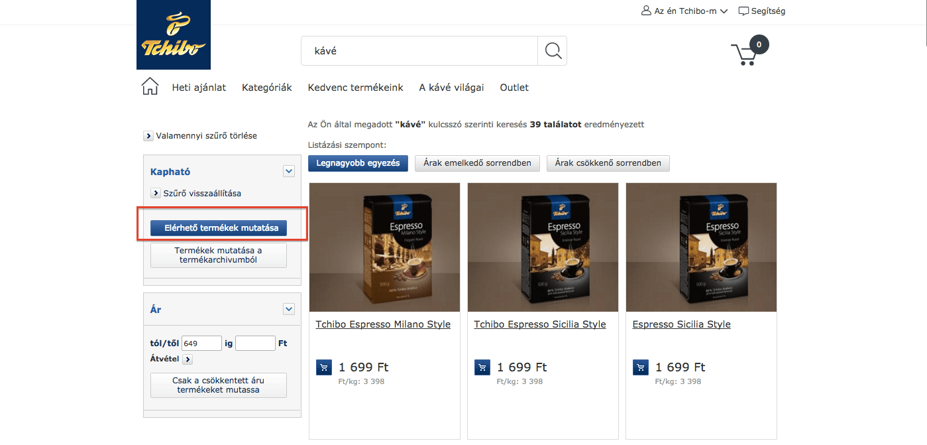Collapse the Kapható filter panel

coord(289,171)
